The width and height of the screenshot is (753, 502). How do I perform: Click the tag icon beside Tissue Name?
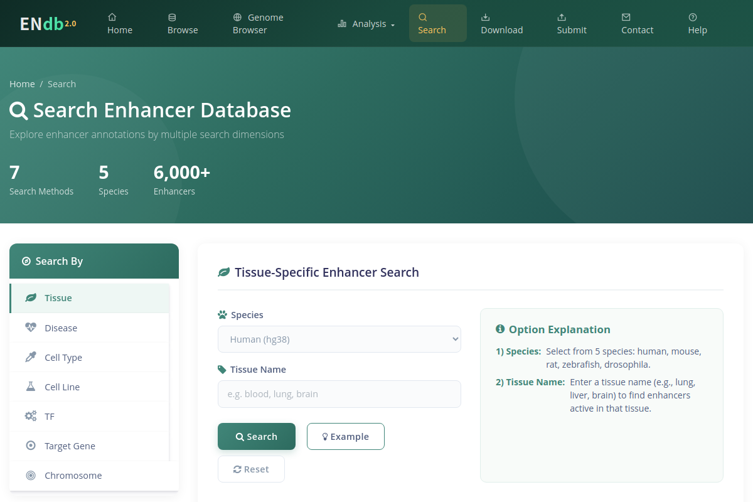click(222, 370)
